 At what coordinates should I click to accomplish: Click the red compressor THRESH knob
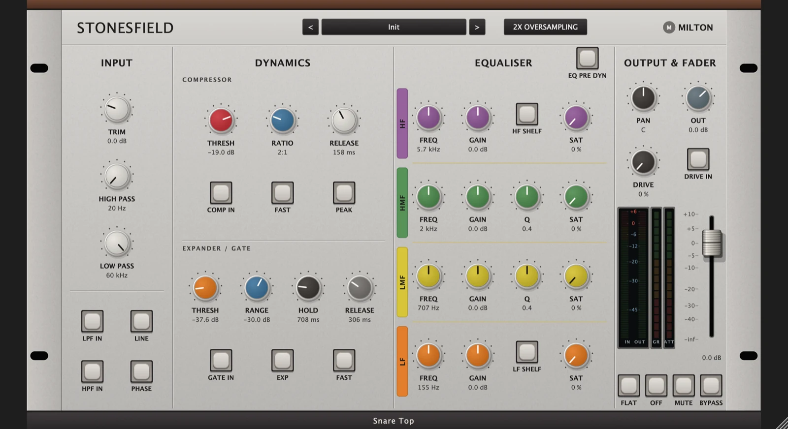221,121
